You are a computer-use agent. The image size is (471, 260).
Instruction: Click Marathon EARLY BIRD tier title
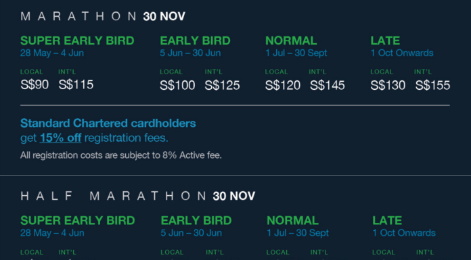(196, 41)
